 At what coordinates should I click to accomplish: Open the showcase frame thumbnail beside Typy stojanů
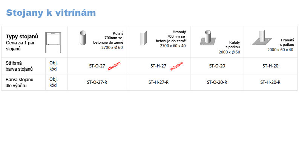53,42
